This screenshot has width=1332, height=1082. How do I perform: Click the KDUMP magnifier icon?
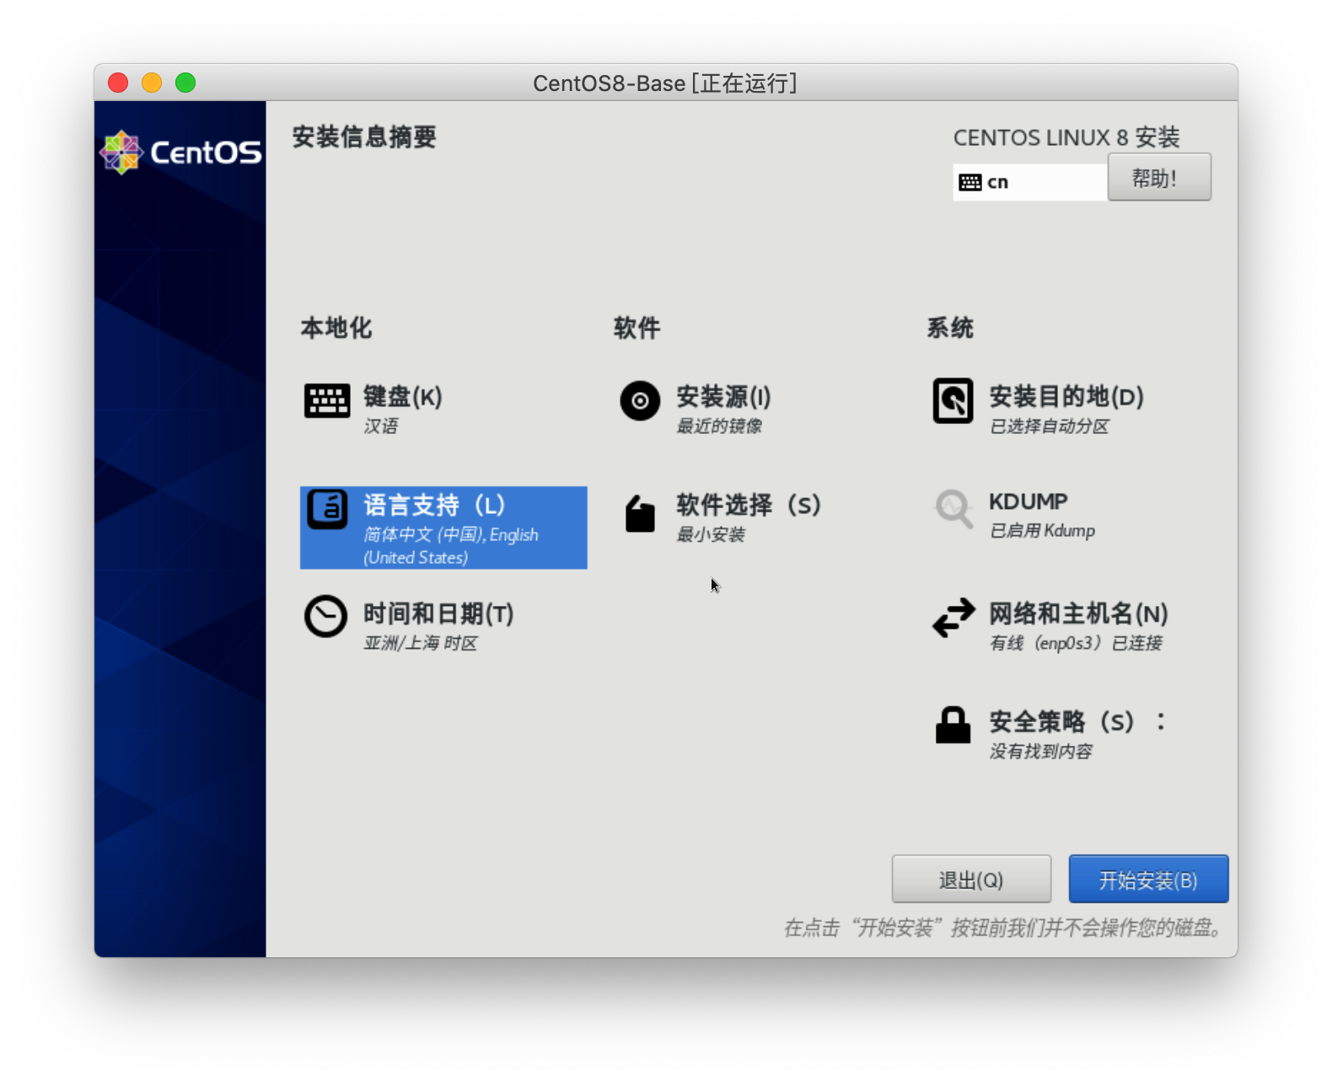click(x=953, y=509)
